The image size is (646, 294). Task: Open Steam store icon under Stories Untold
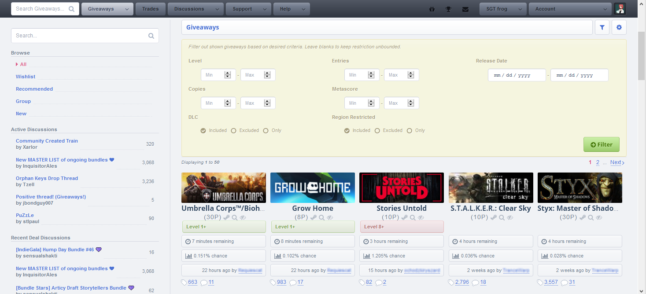click(404, 217)
